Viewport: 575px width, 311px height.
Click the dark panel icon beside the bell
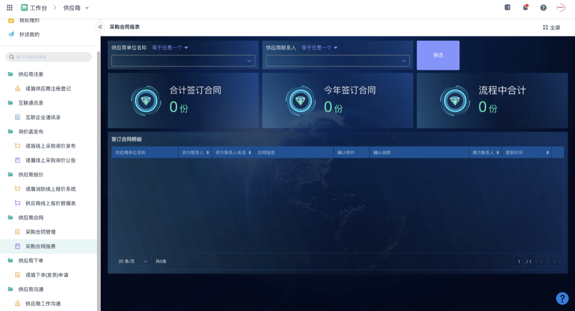(x=507, y=8)
